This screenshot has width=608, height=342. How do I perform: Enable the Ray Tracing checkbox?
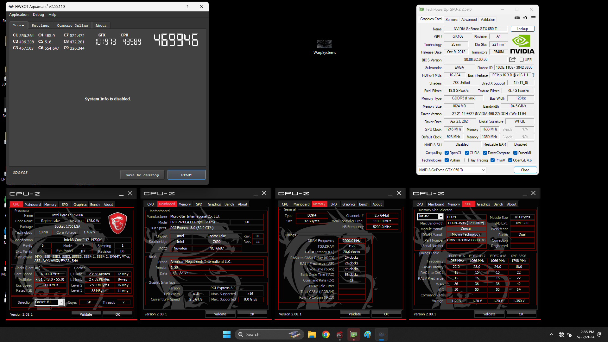[x=466, y=160]
